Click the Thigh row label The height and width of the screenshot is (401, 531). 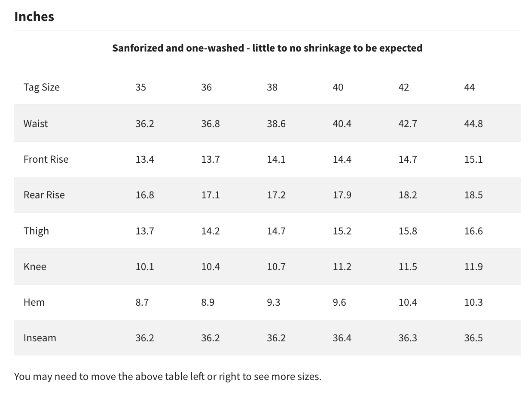click(37, 231)
